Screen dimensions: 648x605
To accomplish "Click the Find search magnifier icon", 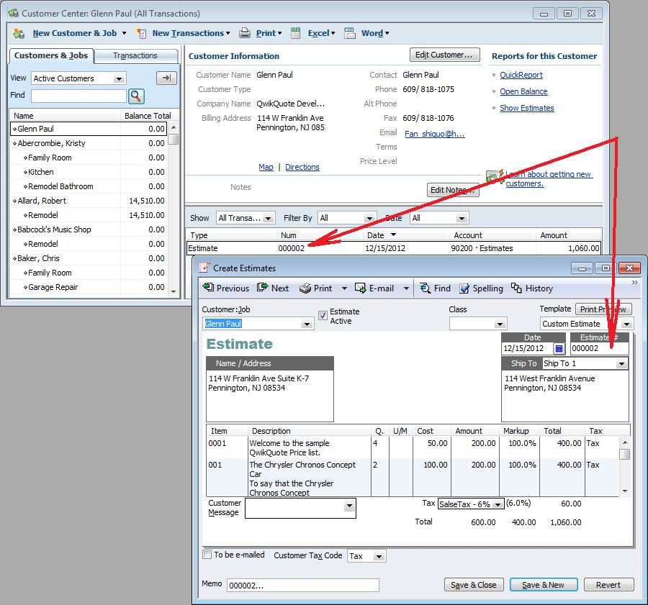I will [x=136, y=96].
